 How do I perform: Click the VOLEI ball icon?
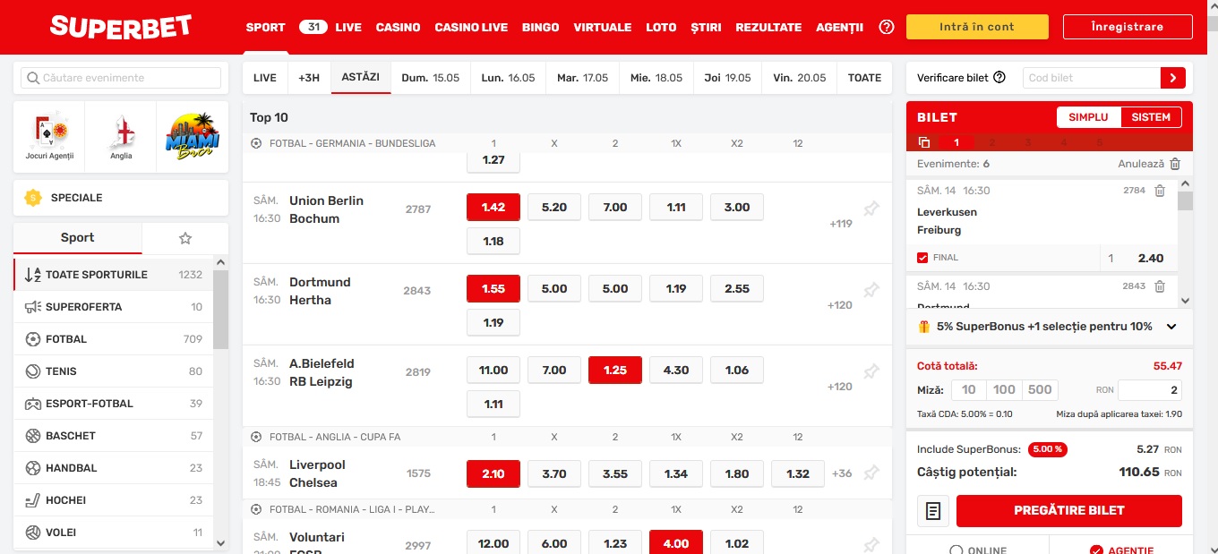click(33, 533)
